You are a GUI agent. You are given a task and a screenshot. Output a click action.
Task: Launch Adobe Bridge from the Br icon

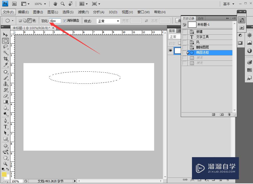pyautogui.click(x=14, y=4)
